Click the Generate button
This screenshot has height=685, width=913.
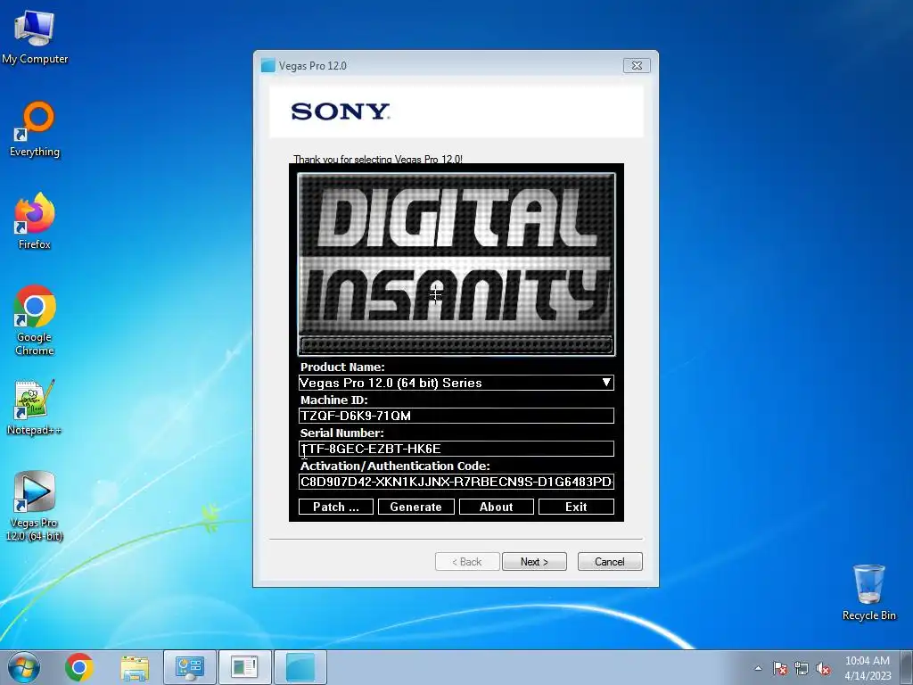(x=415, y=507)
